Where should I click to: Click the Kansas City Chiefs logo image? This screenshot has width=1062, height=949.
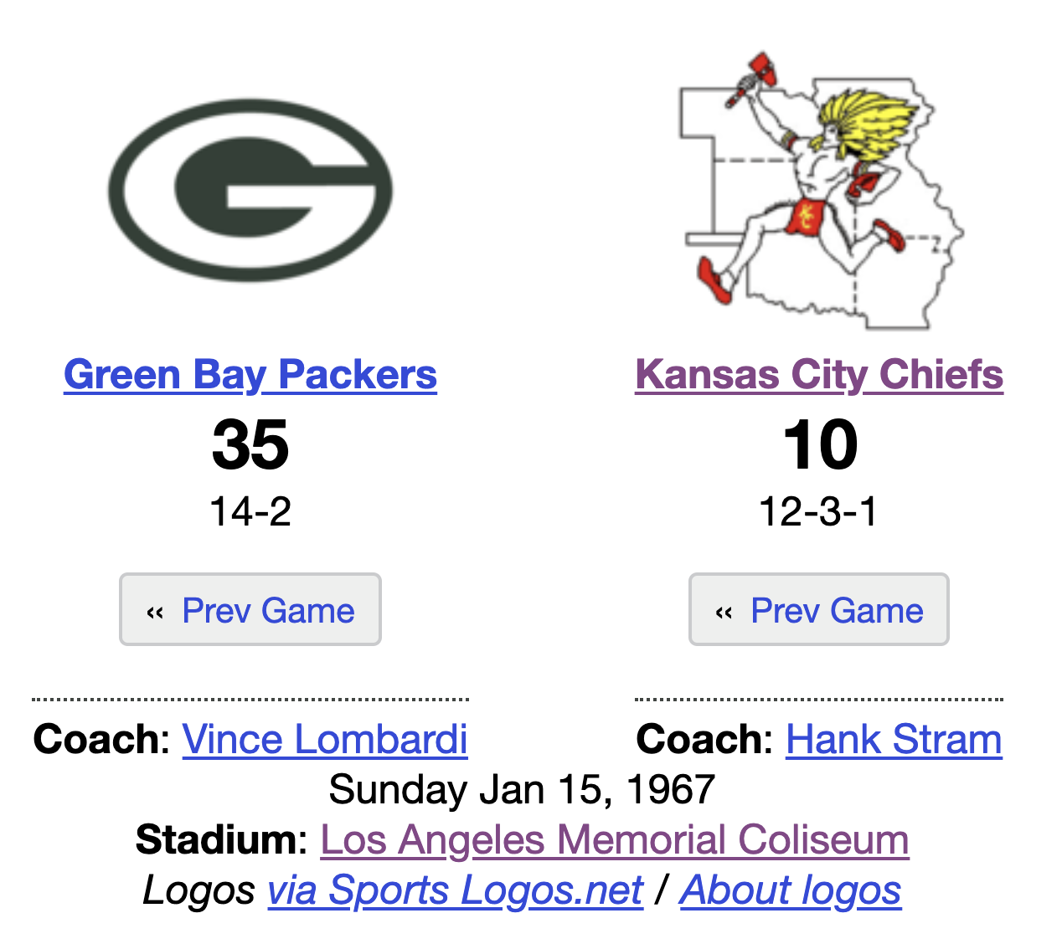(x=819, y=192)
